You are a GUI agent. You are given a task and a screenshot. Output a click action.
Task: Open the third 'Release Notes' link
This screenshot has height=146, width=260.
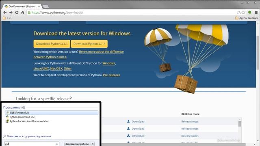pyautogui.click(x=190, y=136)
